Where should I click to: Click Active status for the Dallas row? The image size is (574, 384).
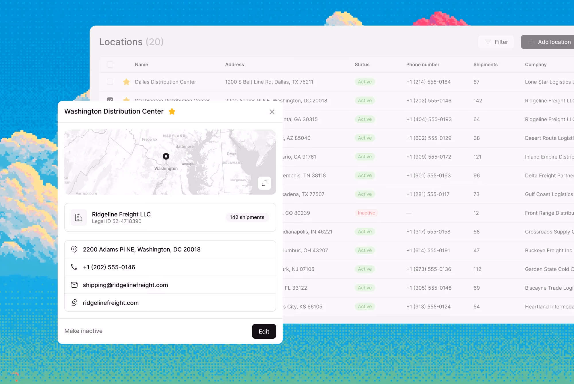point(365,82)
